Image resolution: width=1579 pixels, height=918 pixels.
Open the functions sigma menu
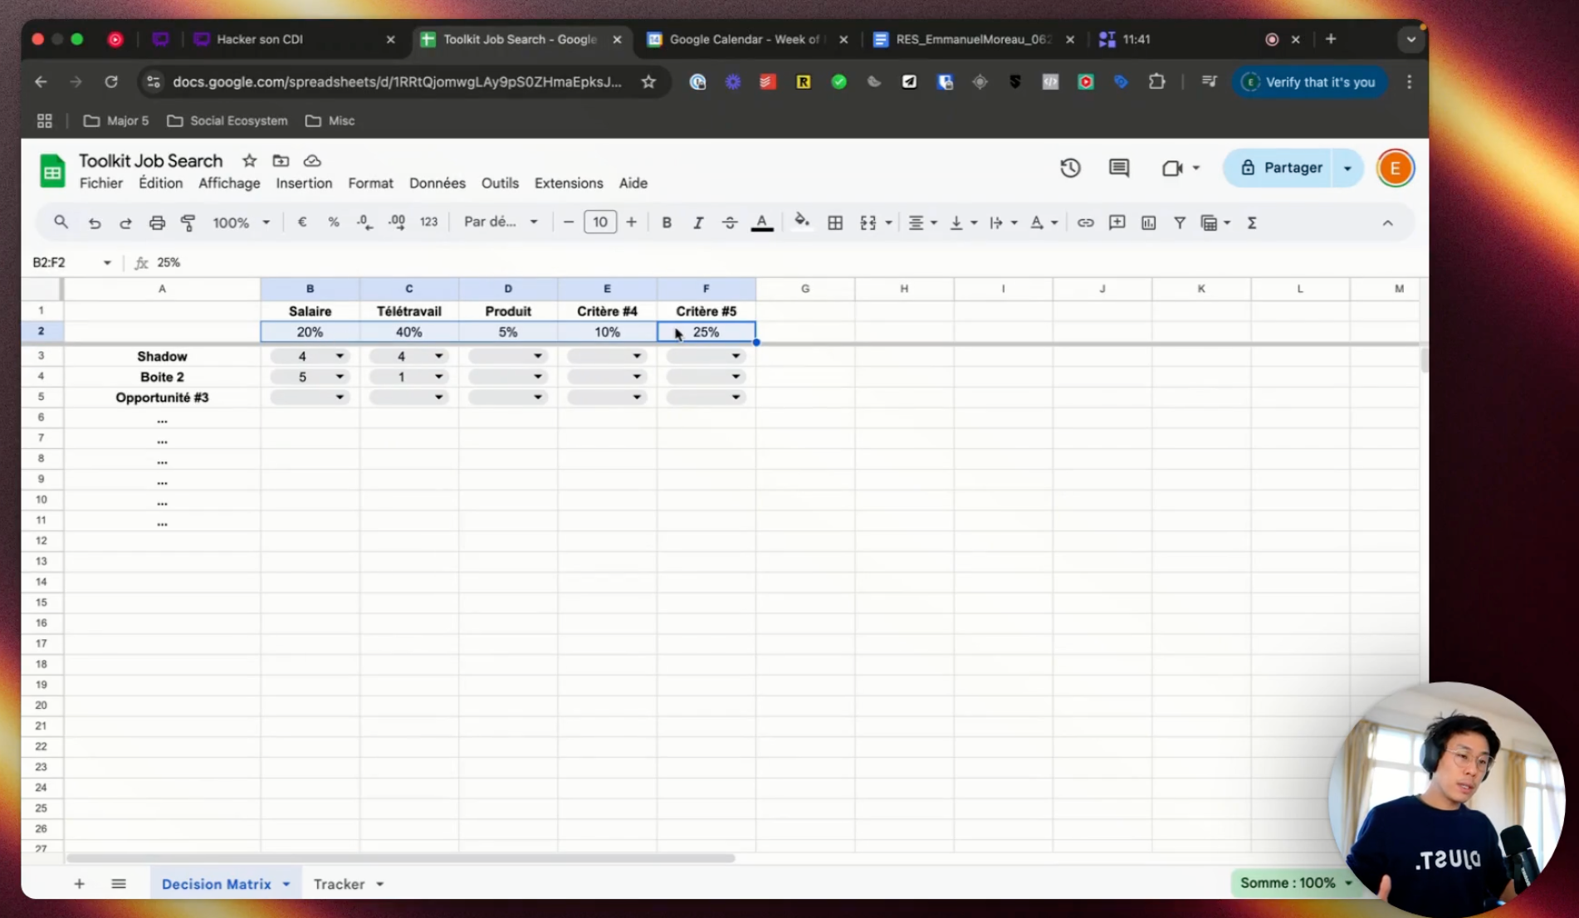pyautogui.click(x=1252, y=222)
